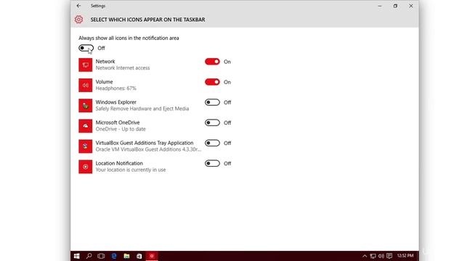Minimize the Settings window

coord(380,6)
